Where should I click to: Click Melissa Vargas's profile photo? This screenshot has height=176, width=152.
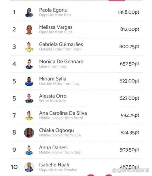click(29, 29)
